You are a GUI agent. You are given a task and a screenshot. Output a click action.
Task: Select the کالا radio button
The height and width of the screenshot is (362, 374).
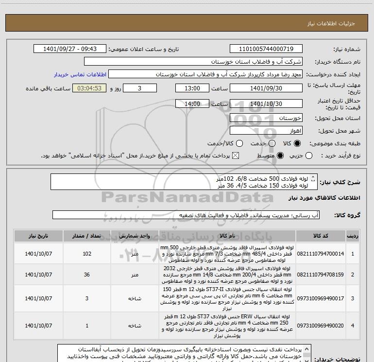pos(297,143)
